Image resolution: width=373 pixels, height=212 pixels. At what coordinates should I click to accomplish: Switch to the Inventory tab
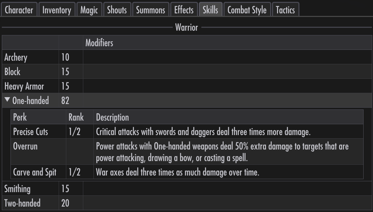[x=57, y=10]
